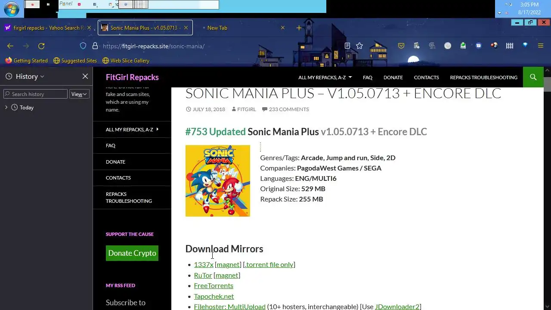
Task: Open Suggested Sites bookmark
Action: point(75,61)
